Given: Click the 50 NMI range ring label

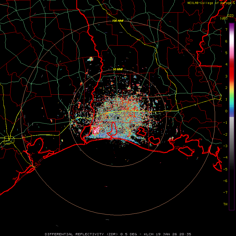Looking at the screenshot, I should tap(118, 69).
